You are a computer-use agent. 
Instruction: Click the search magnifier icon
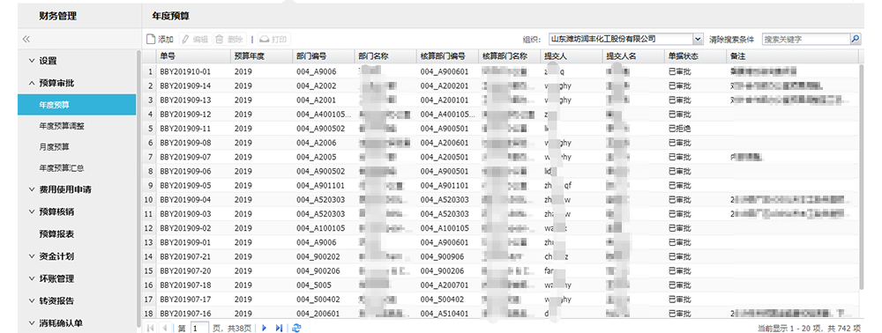coord(855,39)
